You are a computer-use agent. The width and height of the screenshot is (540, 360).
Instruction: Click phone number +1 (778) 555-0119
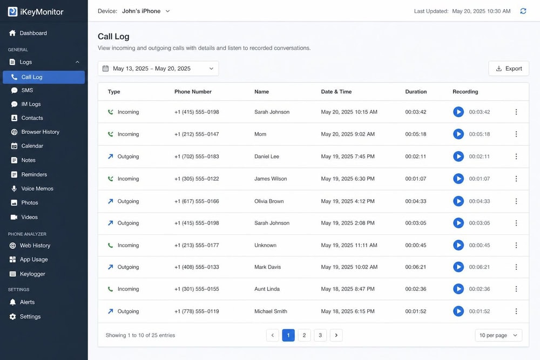pyautogui.click(x=197, y=311)
